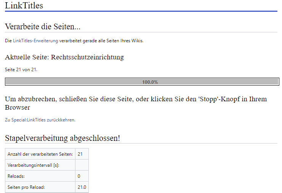Click 'Verarbeite die Seiten...' heading
This screenshot has width=282, height=193.
43,26
